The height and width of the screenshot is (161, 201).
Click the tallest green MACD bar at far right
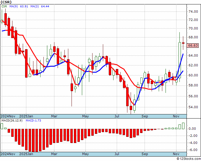pos(183,126)
